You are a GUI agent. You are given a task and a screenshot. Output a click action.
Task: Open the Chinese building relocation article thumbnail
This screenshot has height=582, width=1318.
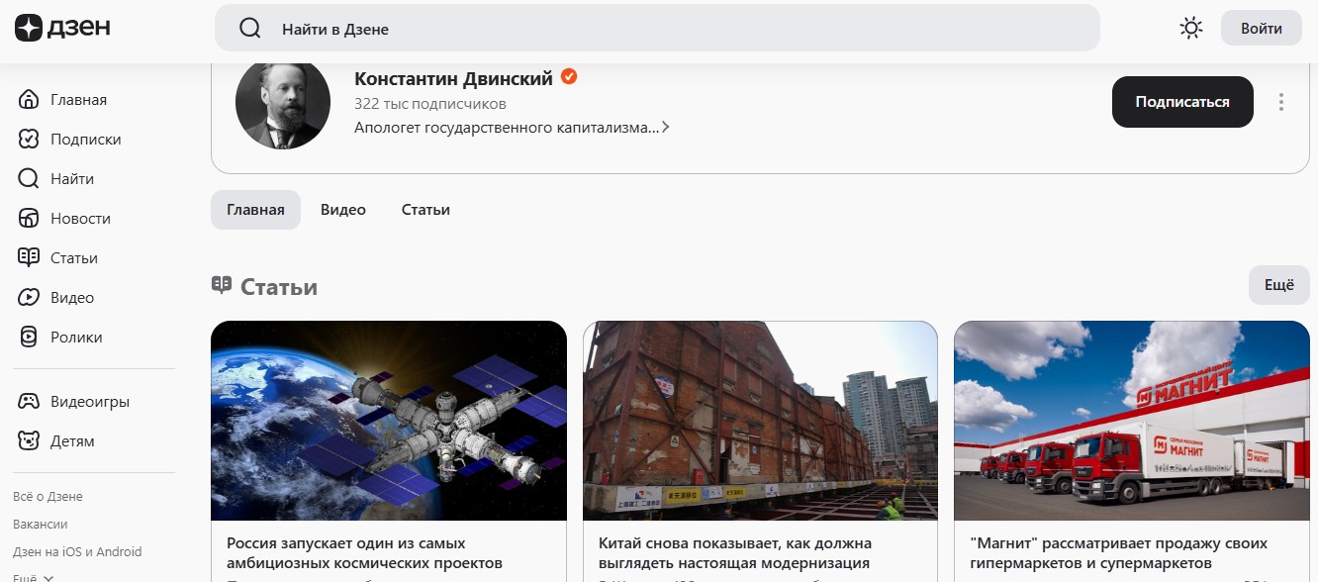pos(760,422)
